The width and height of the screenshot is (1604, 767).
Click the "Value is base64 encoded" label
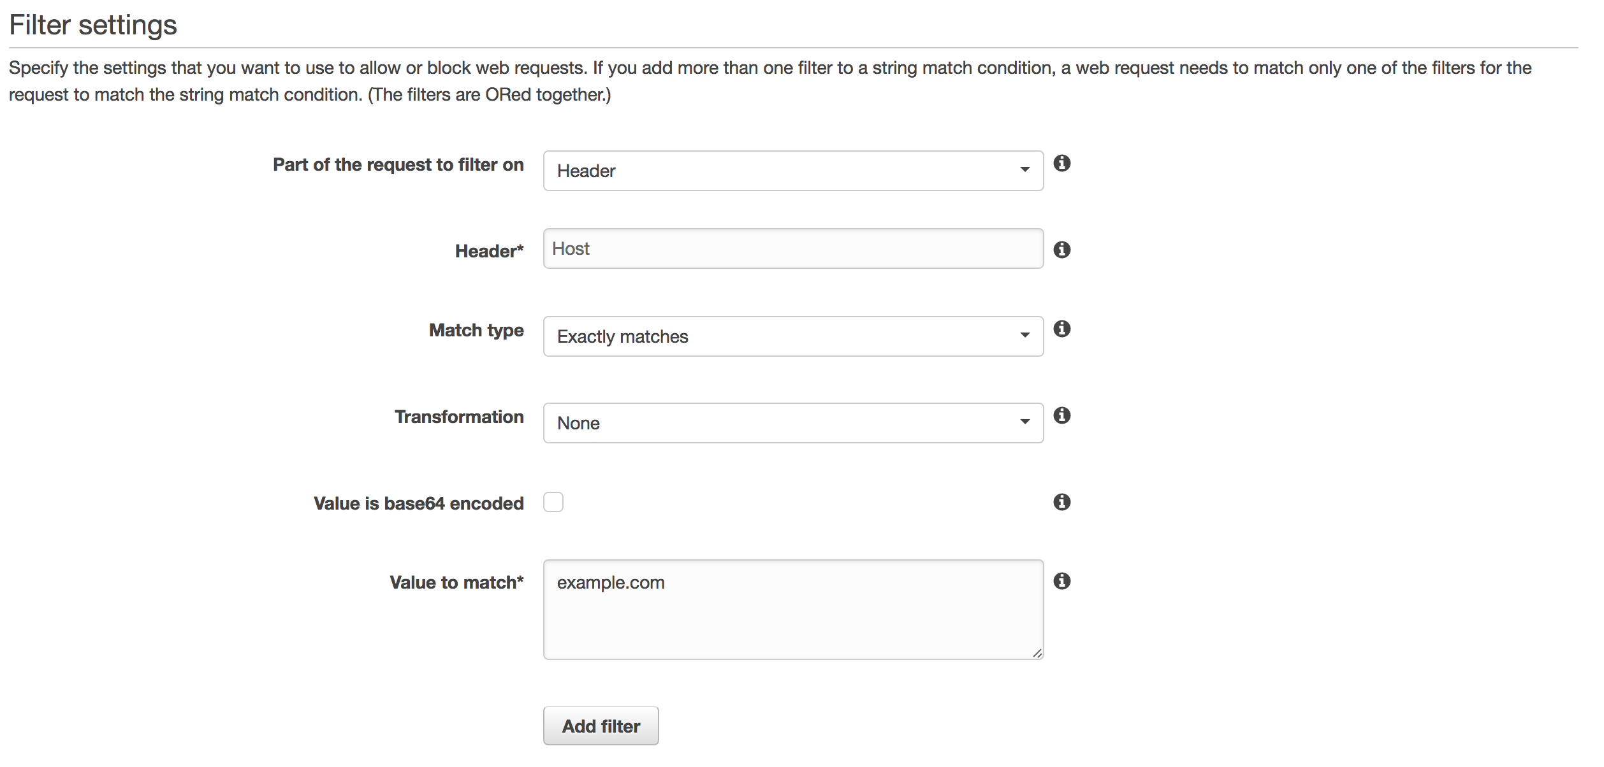pyautogui.click(x=418, y=503)
